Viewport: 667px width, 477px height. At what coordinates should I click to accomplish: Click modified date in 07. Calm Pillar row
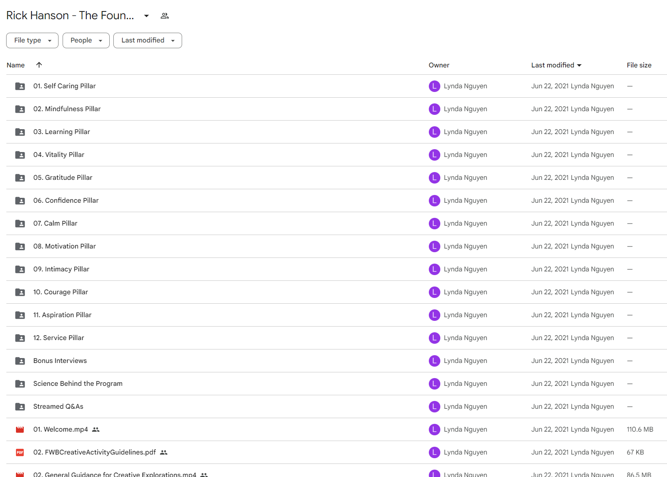coord(572,224)
